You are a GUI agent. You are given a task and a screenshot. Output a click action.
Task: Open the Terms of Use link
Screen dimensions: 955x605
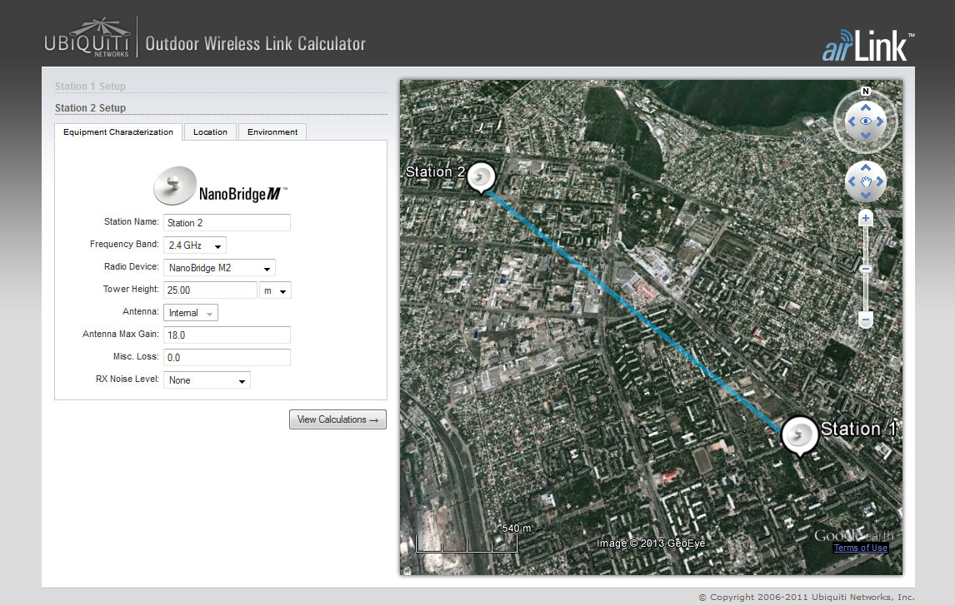[x=860, y=548]
